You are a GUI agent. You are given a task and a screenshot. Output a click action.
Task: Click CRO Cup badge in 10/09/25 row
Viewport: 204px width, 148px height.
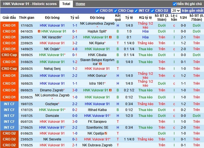(9, 55)
